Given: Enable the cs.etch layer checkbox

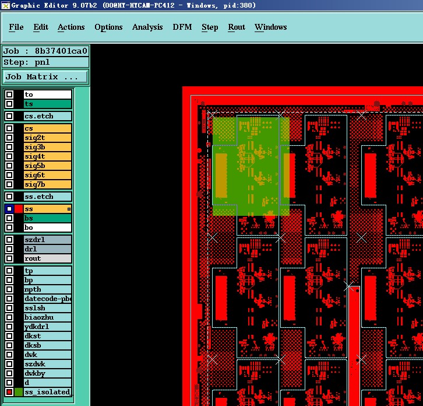Looking at the screenshot, I should tap(9, 116).
